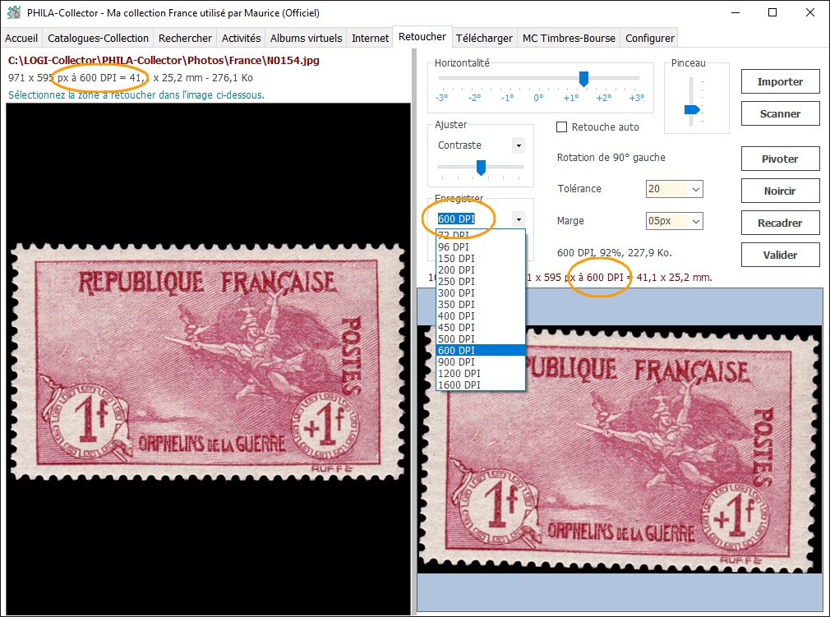Collapse the Enregistrer DPI dropdown arrow
Screen dimensions: 830x617
pyautogui.click(x=519, y=219)
